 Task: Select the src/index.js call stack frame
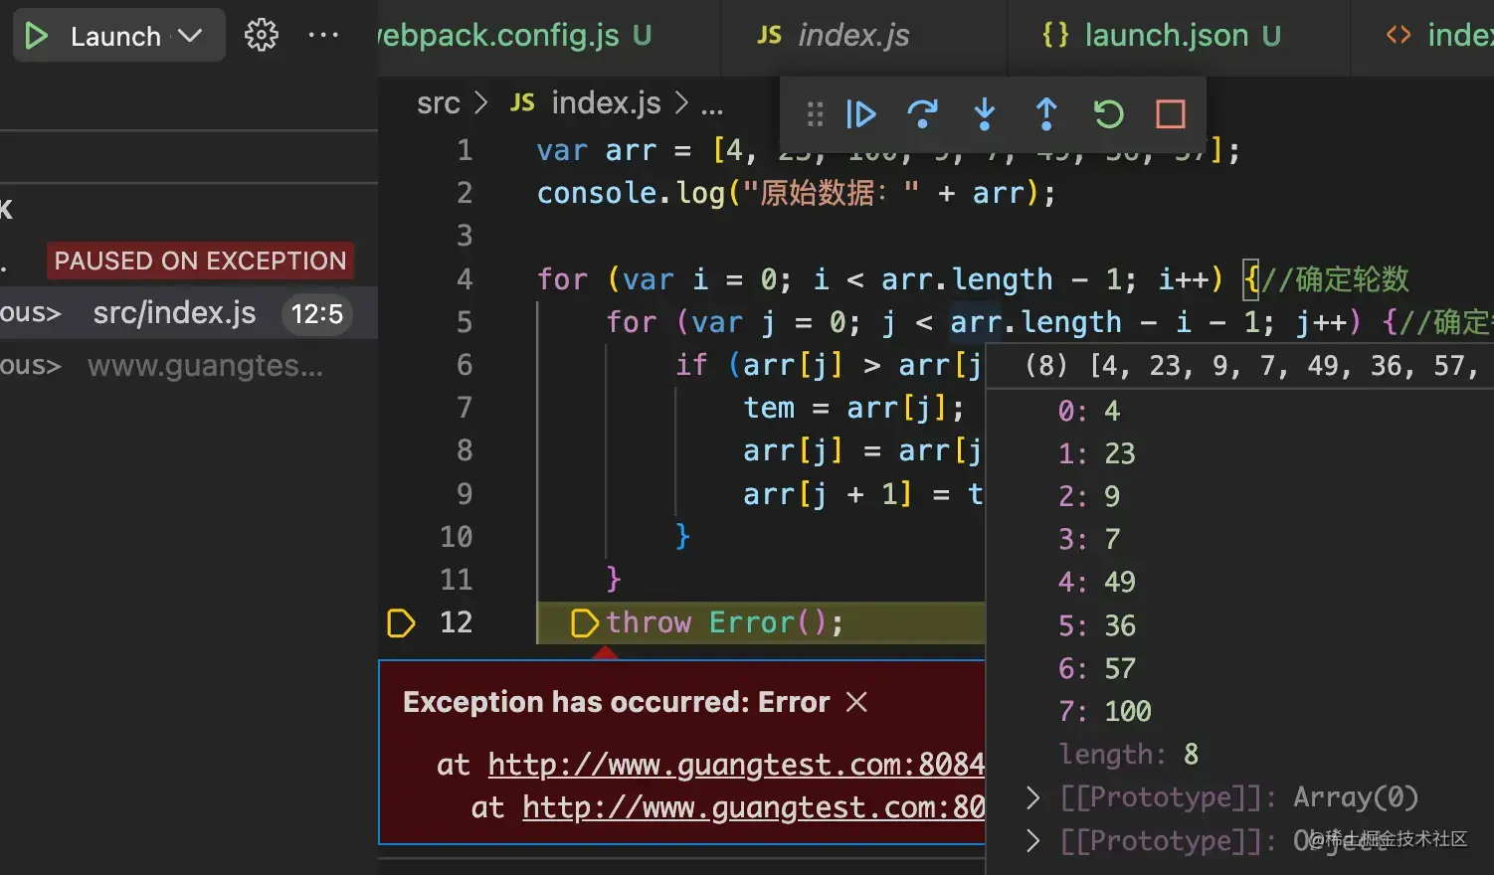coord(189,313)
